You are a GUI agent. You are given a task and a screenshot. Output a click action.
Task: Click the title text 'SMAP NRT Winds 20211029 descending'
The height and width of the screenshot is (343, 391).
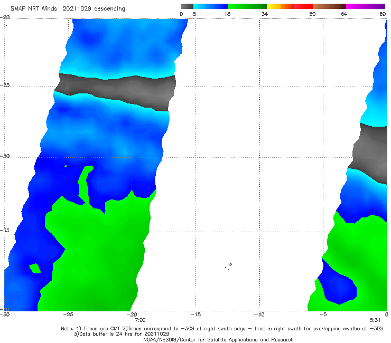point(68,8)
